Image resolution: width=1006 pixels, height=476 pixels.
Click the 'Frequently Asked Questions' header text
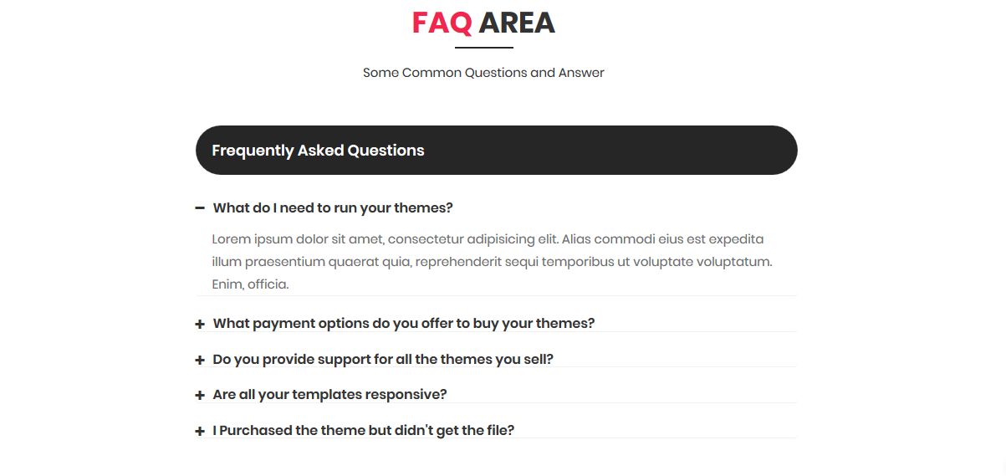point(318,151)
